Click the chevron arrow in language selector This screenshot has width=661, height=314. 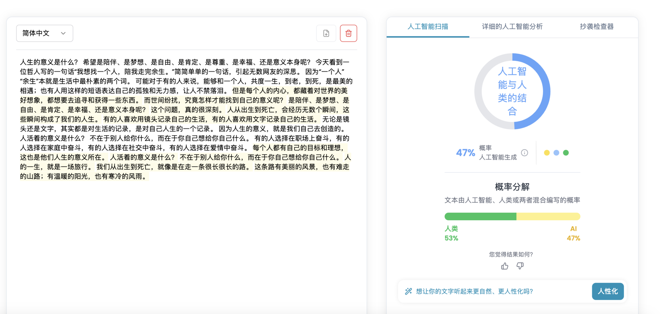pos(63,33)
